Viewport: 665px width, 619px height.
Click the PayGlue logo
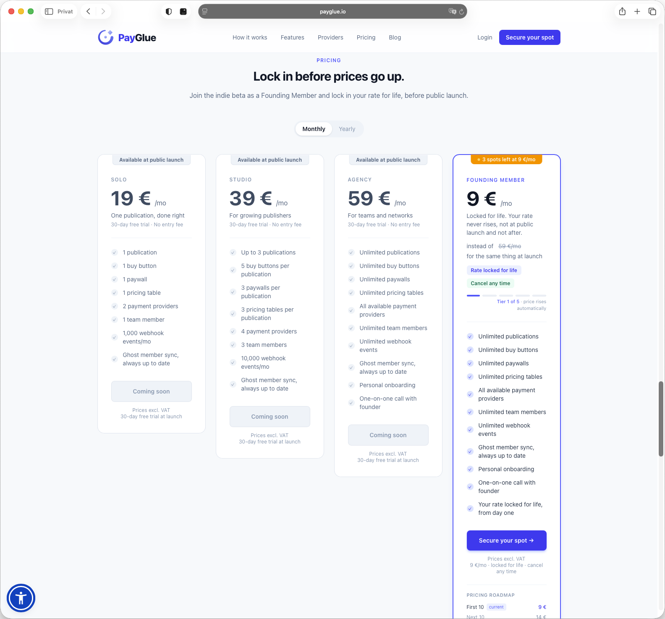tap(127, 37)
